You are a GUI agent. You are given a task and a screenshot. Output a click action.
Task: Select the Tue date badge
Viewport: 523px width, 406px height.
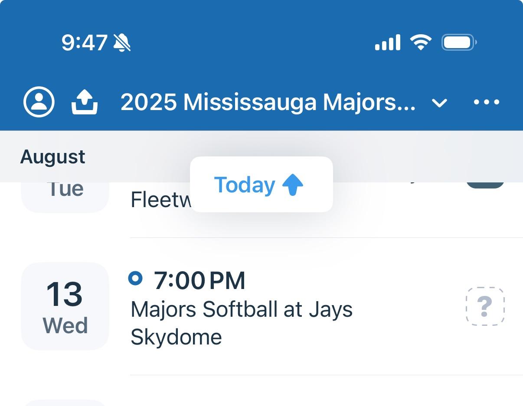click(65, 197)
